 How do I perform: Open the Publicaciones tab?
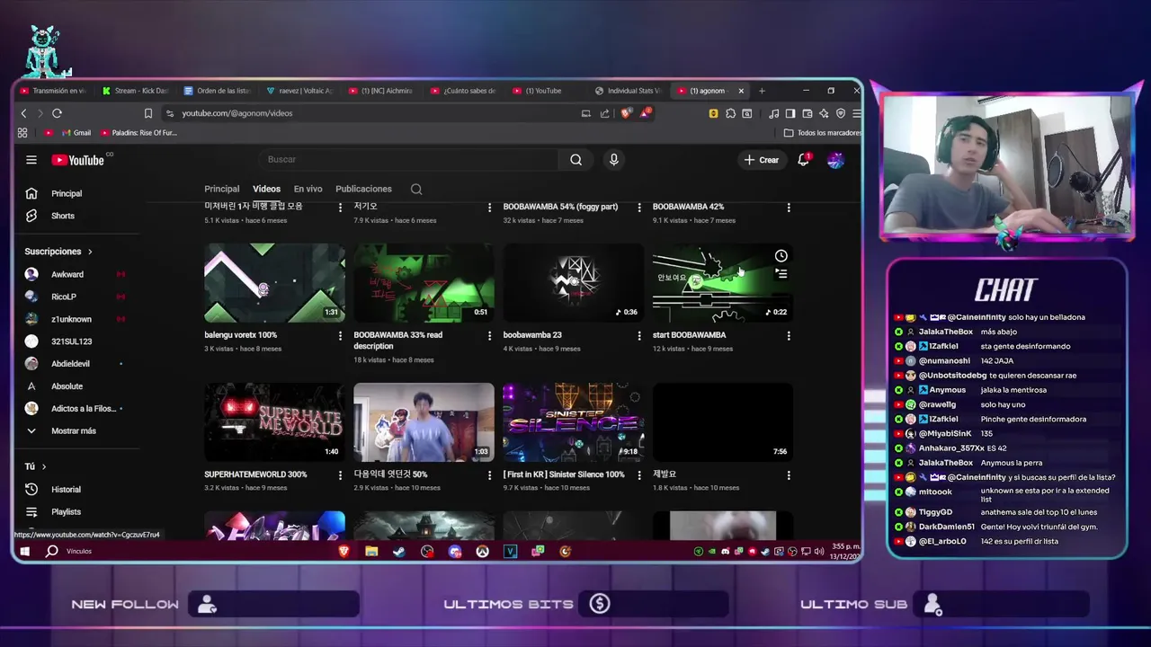pyautogui.click(x=363, y=189)
